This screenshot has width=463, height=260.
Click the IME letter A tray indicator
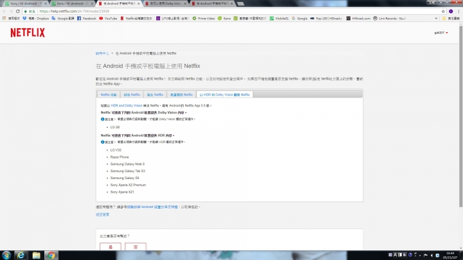click(395, 255)
